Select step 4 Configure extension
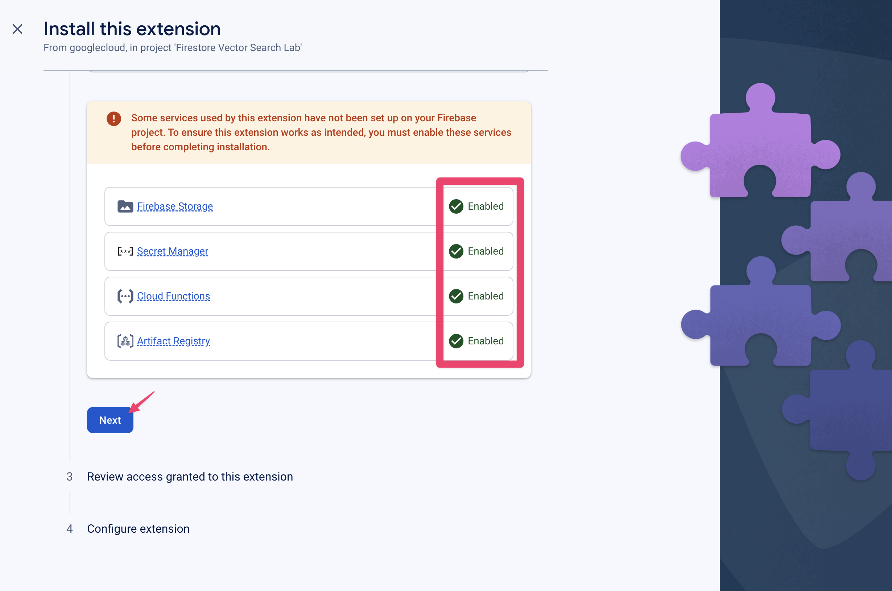The height and width of the screenshot is (591, 892). tap(138, 528)
